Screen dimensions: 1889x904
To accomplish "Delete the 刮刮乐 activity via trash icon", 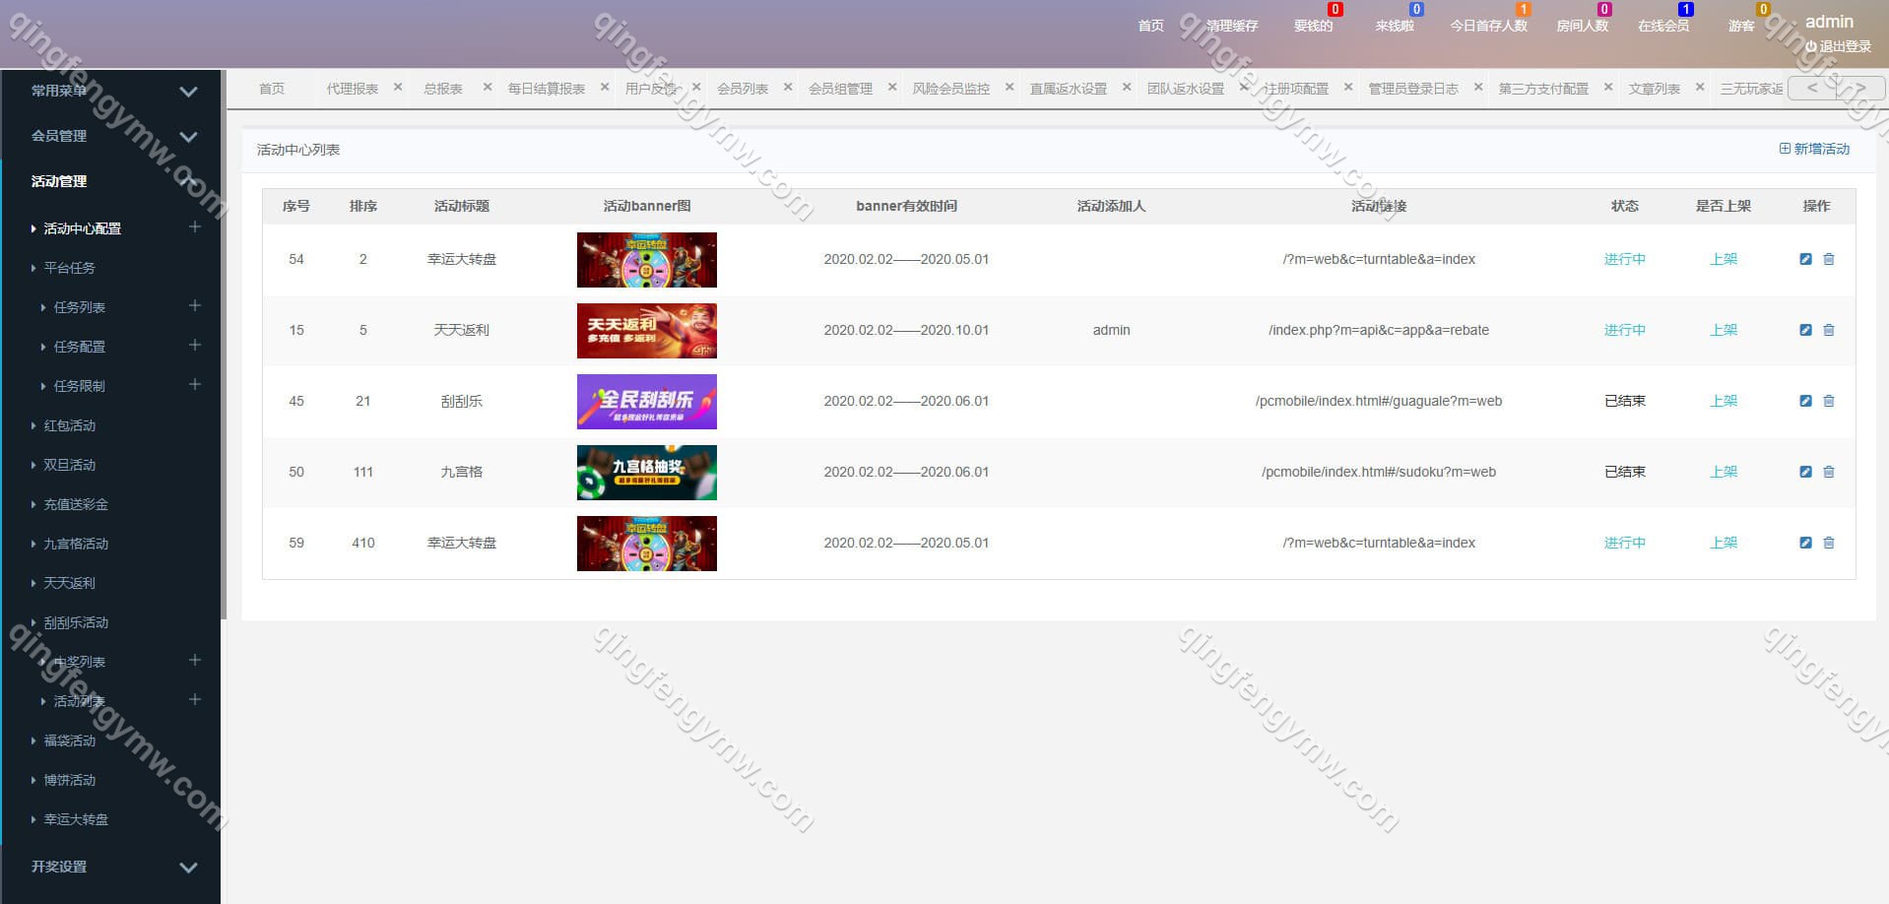I will click(1829, 401).
